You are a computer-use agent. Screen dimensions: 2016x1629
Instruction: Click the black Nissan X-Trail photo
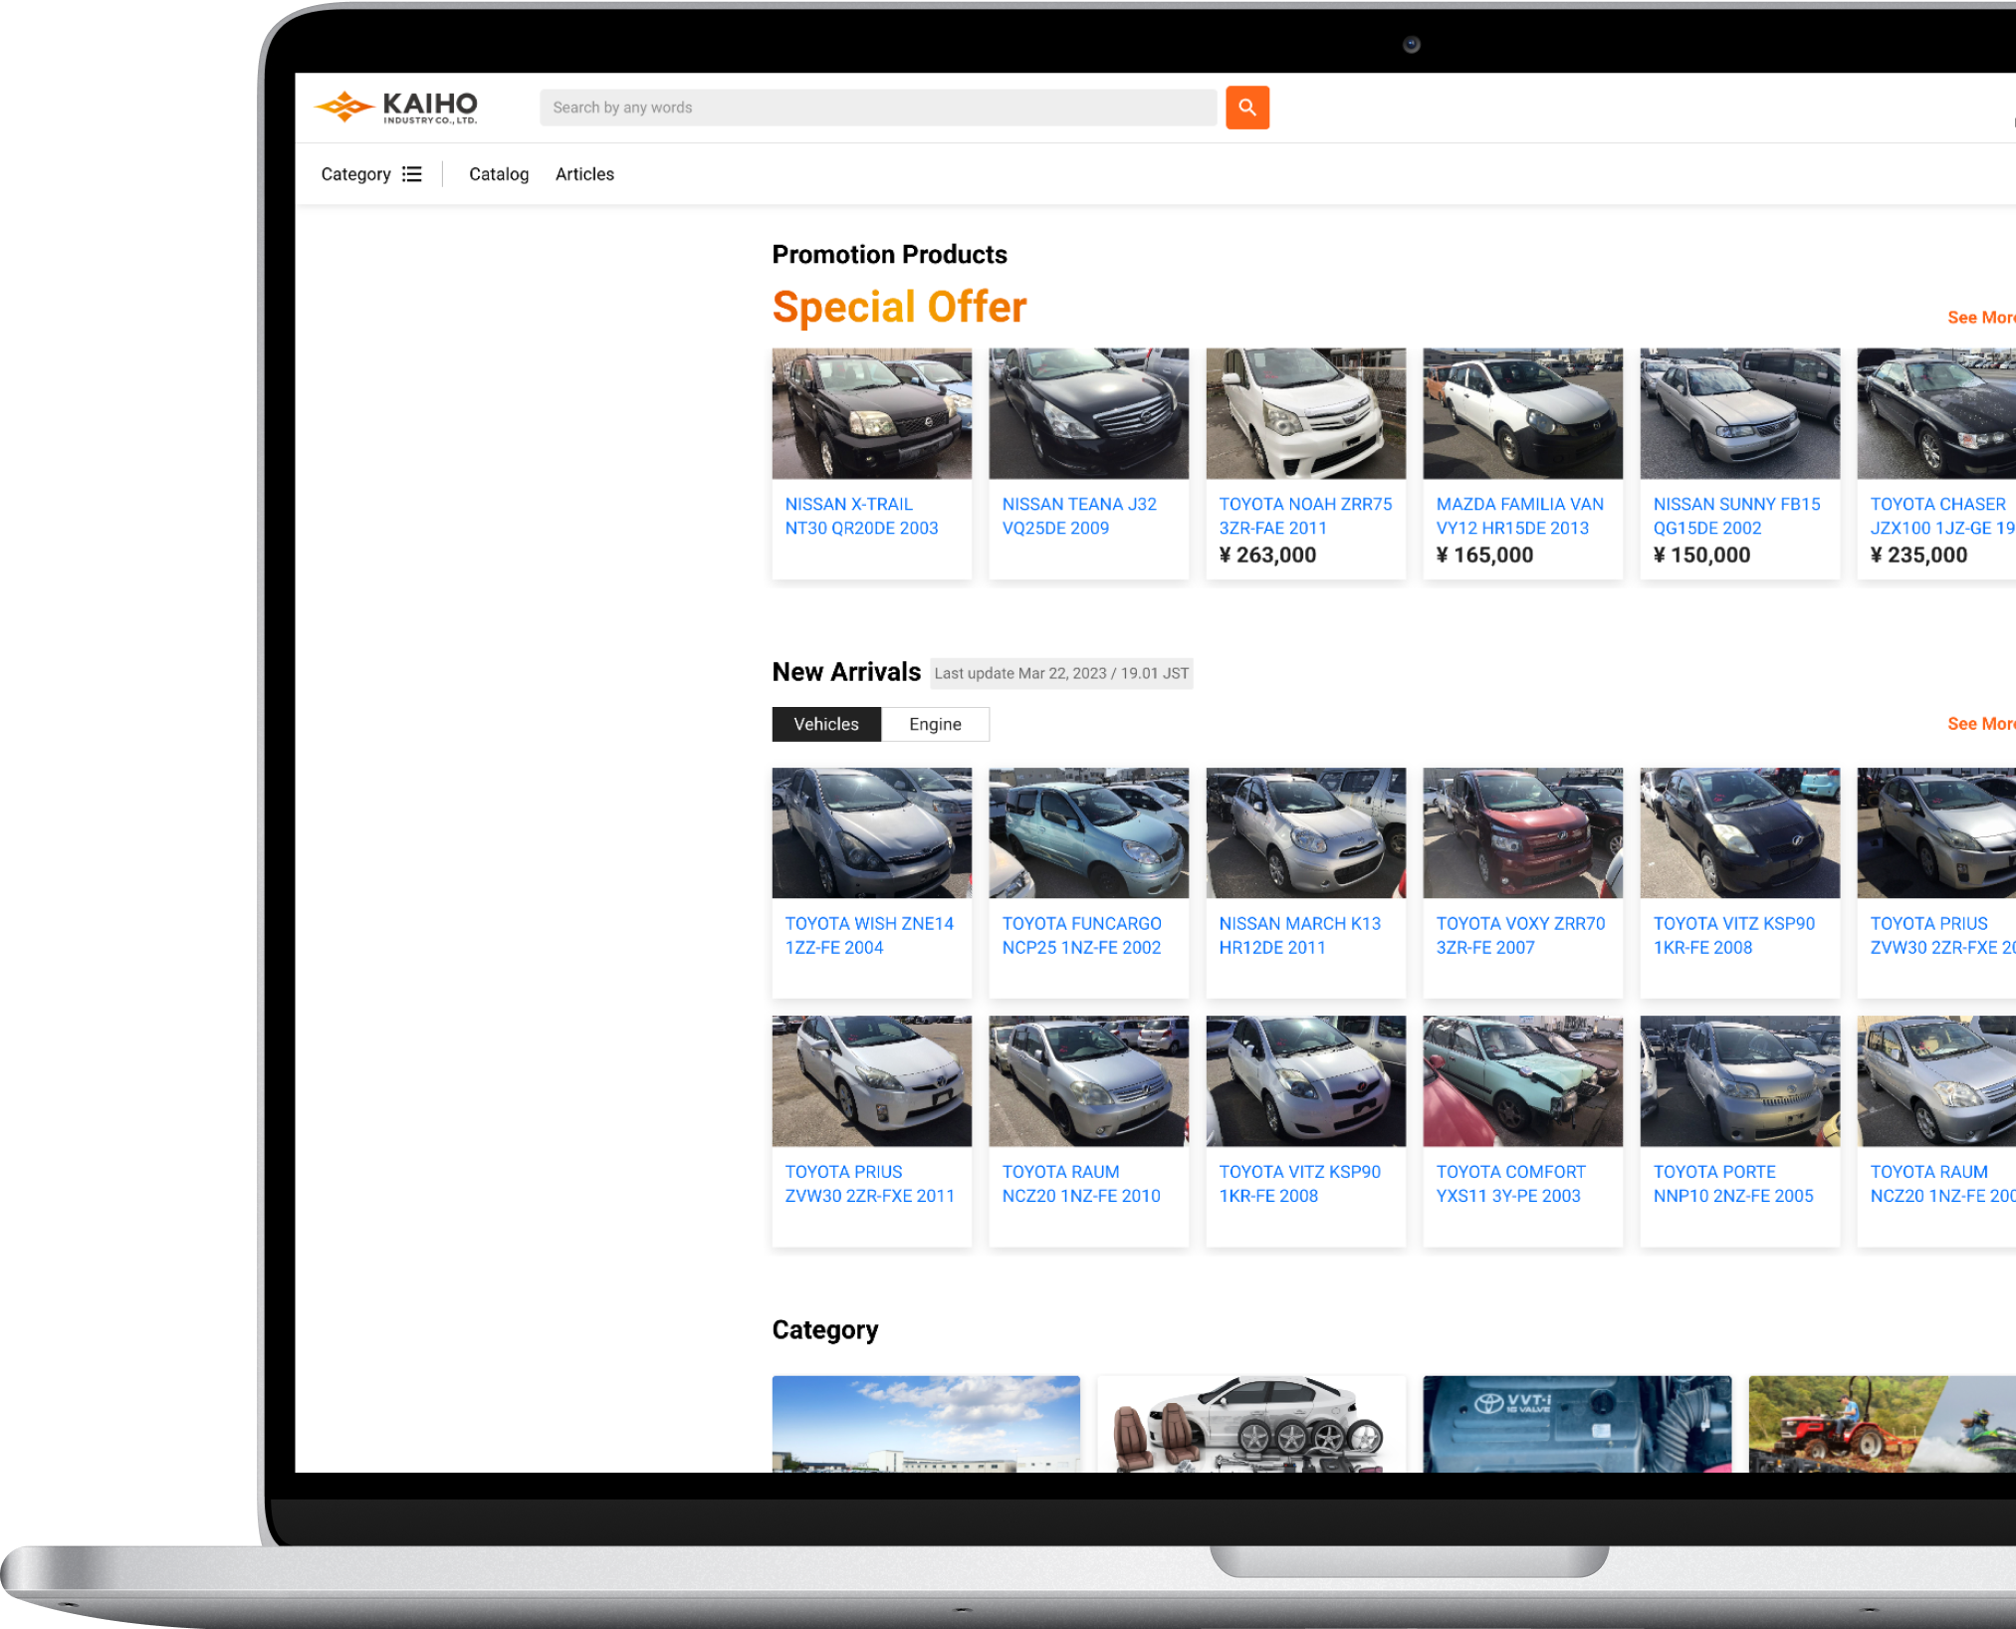(872, 413)
